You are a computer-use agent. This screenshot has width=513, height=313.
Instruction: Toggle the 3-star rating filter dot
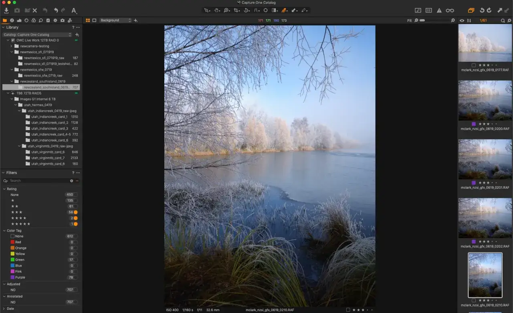[75, 212]
